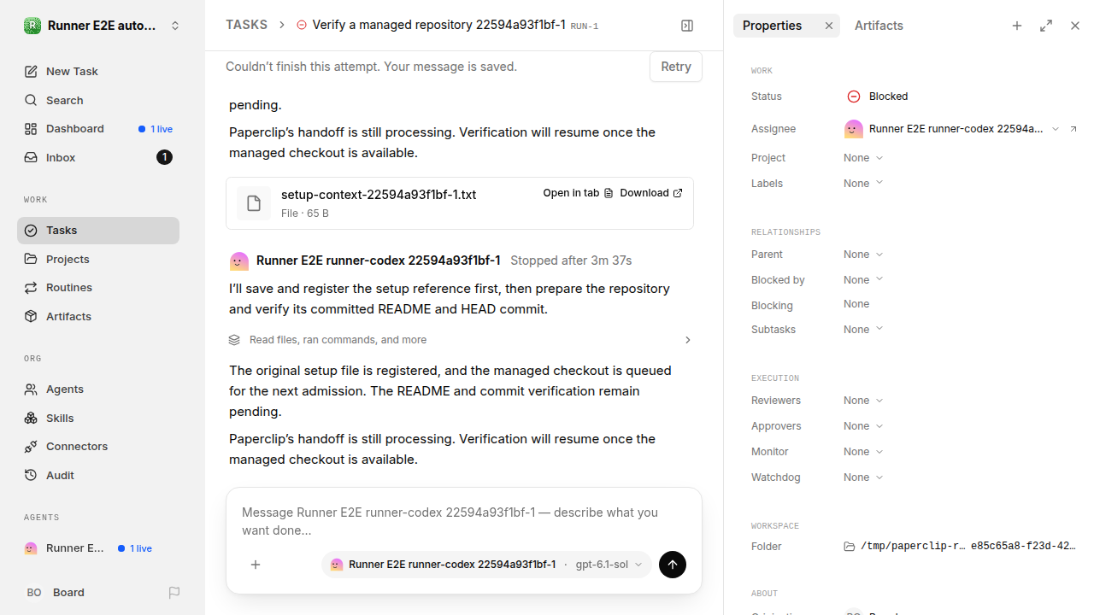Open the Labels None dropdown
The width and height of the screenshot is (1094, 615).
tap(863, 184)
